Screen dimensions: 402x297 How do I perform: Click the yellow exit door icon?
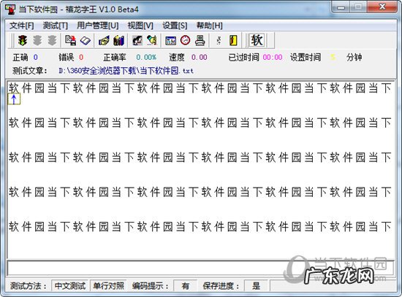click(x=233, y=40)
